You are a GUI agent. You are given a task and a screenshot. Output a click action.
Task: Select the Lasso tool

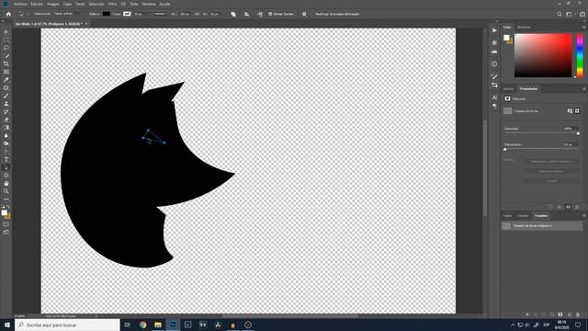(x=6, y=48)
